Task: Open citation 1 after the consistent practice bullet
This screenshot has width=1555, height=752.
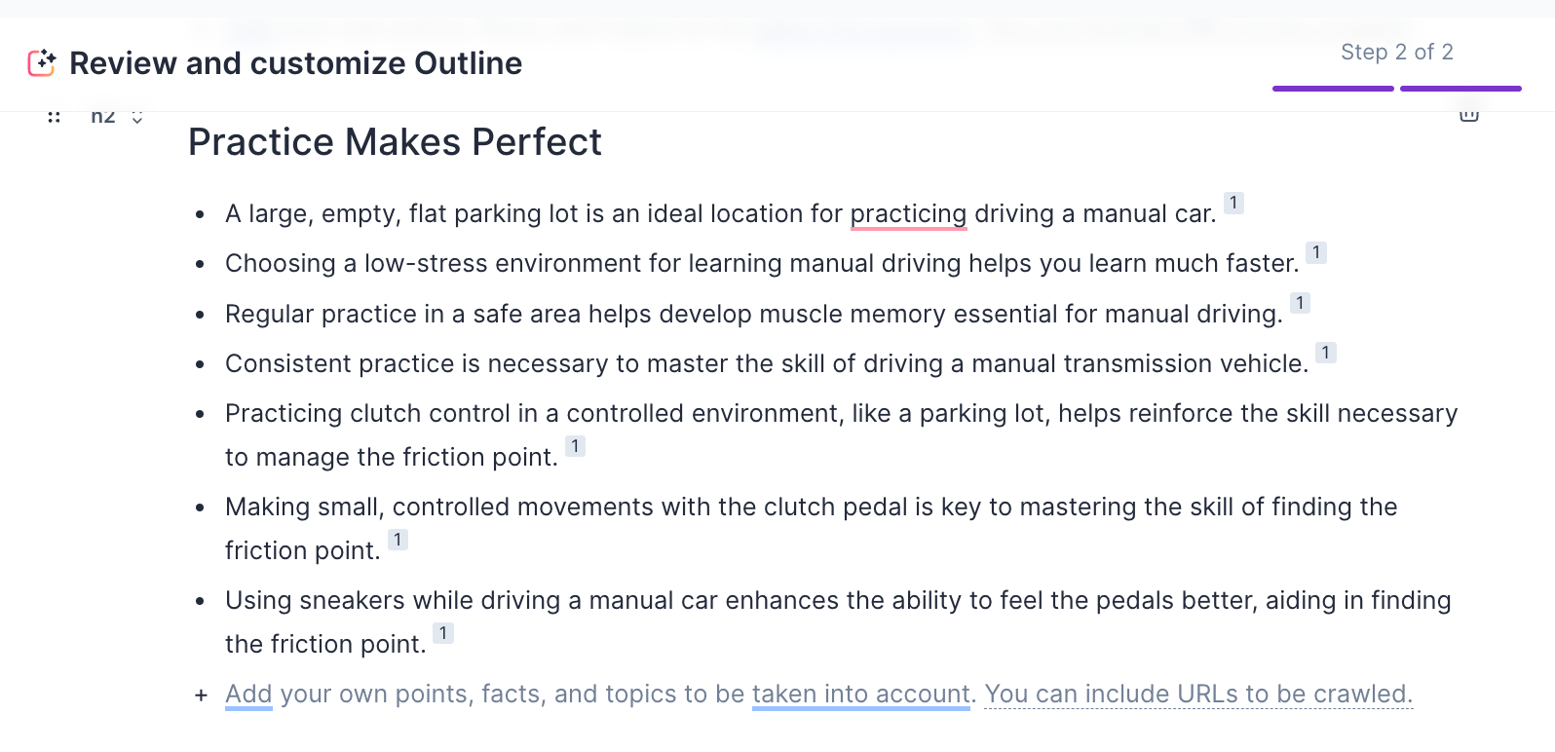Action: coord(1325,353)
